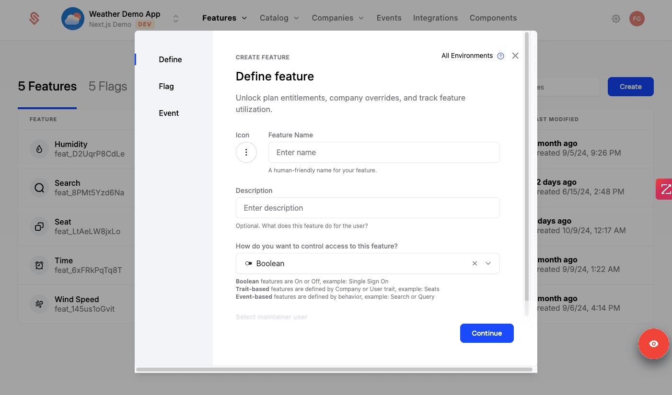Click the Schematic logo in header
672x395 pixels.
pos(34,19)
